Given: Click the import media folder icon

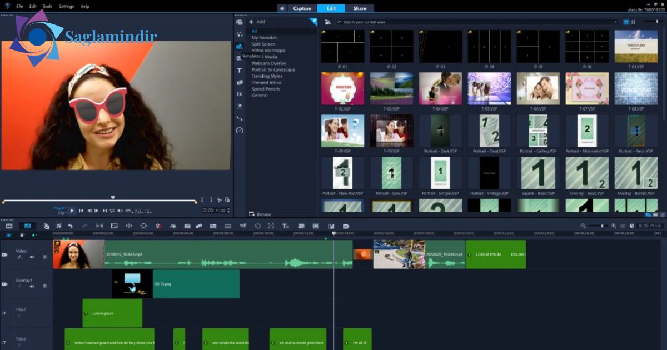Looking at the screenshot, I should 328,22.
